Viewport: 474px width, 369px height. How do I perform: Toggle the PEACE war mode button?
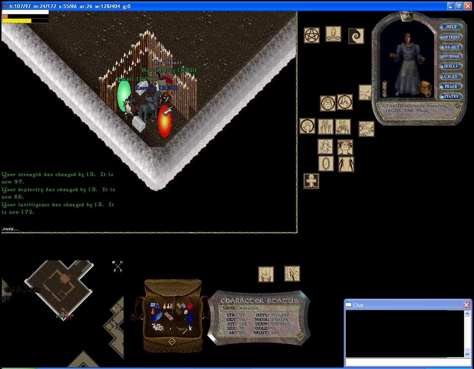(451, 87)
